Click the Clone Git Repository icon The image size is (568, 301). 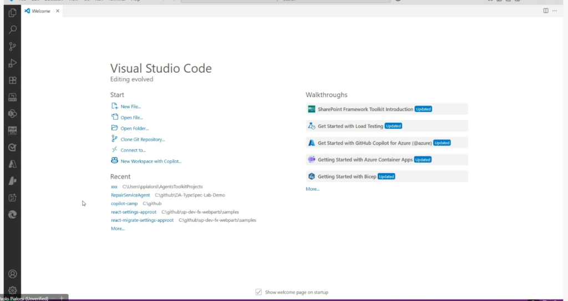coord(114,138)
